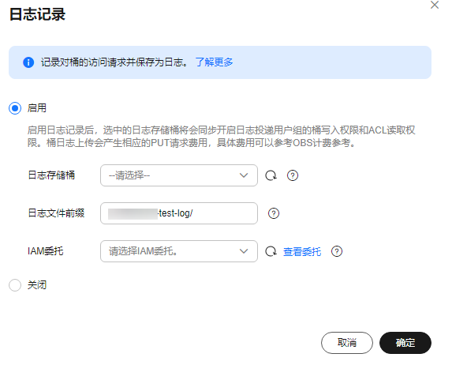Click the blue info icon in banner
The height and width of the screenshot is (365, 452).
click(28, 62)
